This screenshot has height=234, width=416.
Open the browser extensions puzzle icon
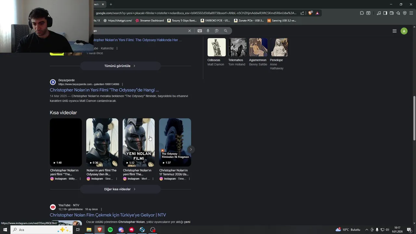(362, 13)
